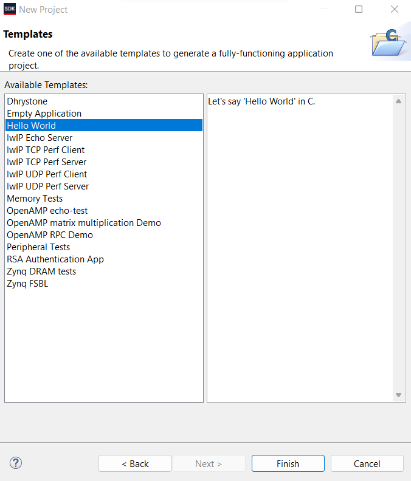Select OpenAMP echo-test template
Image resolution: width=411 pixels, height=481 pixels.
click(x=47, y=211)
